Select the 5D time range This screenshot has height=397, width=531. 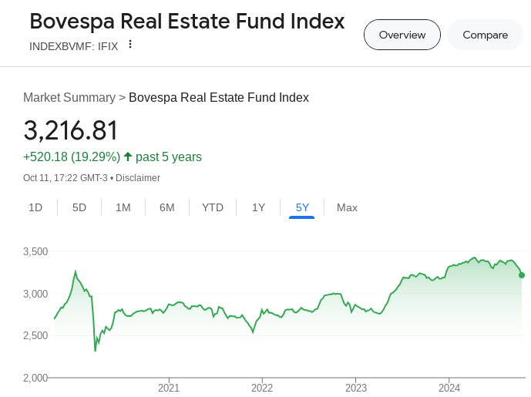(x=79, y=207)
